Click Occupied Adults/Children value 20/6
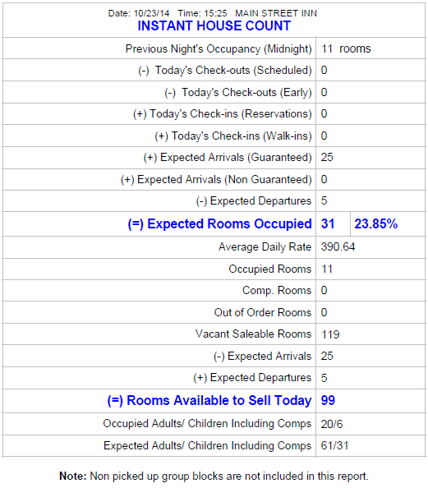The image size is (428, 488). (x=332, y=424)
